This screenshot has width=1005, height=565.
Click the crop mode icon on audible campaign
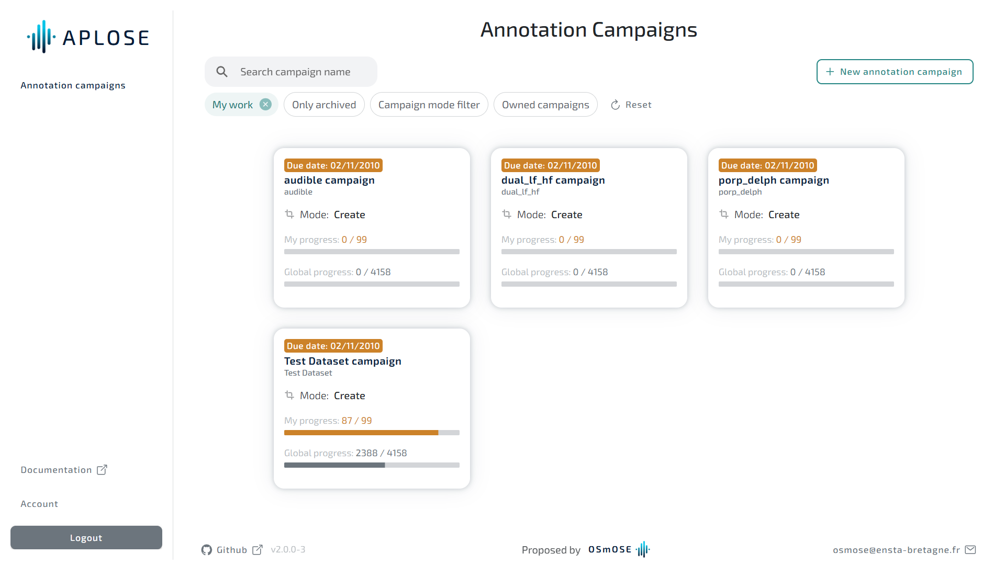(x=289, y=214)
